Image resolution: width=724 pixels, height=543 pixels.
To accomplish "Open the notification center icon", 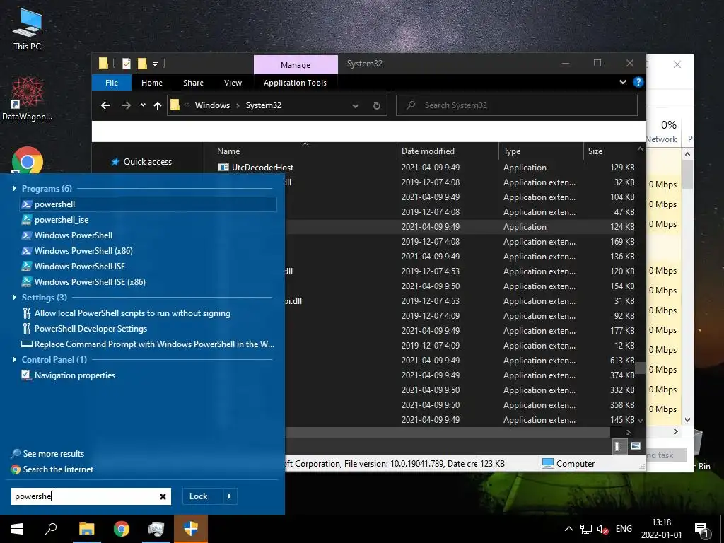I will pyautogui.click(x=701, y=529).
